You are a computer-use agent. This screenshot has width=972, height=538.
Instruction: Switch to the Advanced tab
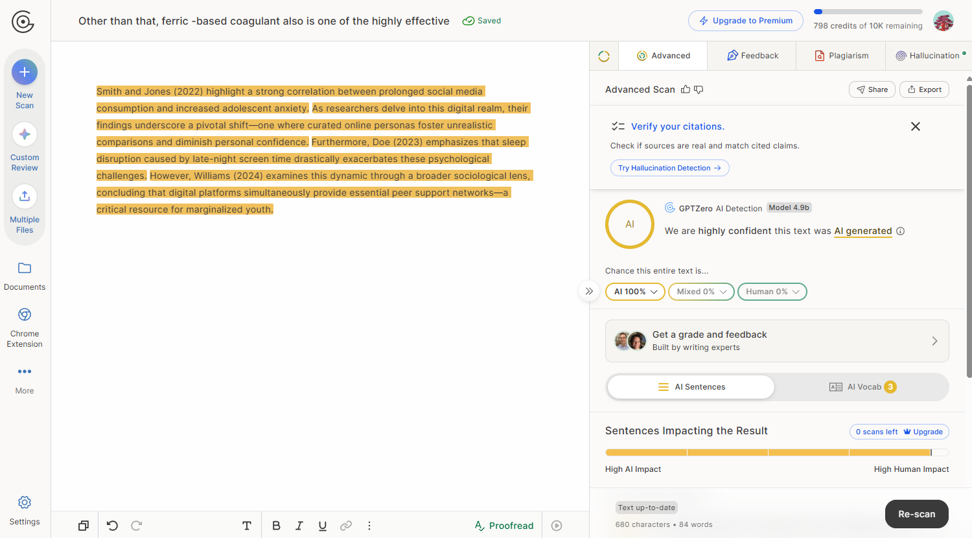(664, 56)
